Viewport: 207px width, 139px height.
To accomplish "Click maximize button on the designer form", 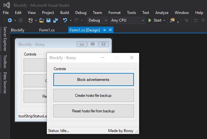I will 93,44.
